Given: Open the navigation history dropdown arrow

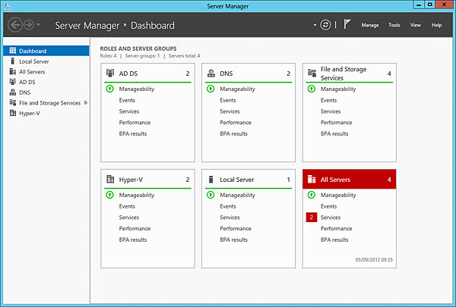Looking at the screenshot, I should [x=39, y=25].
